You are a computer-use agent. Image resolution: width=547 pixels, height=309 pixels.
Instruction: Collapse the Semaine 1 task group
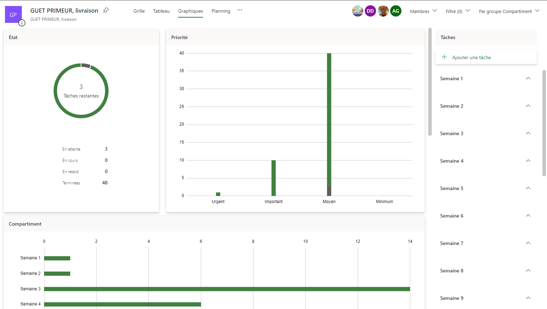pyautogui.click(x=528, y=78)
